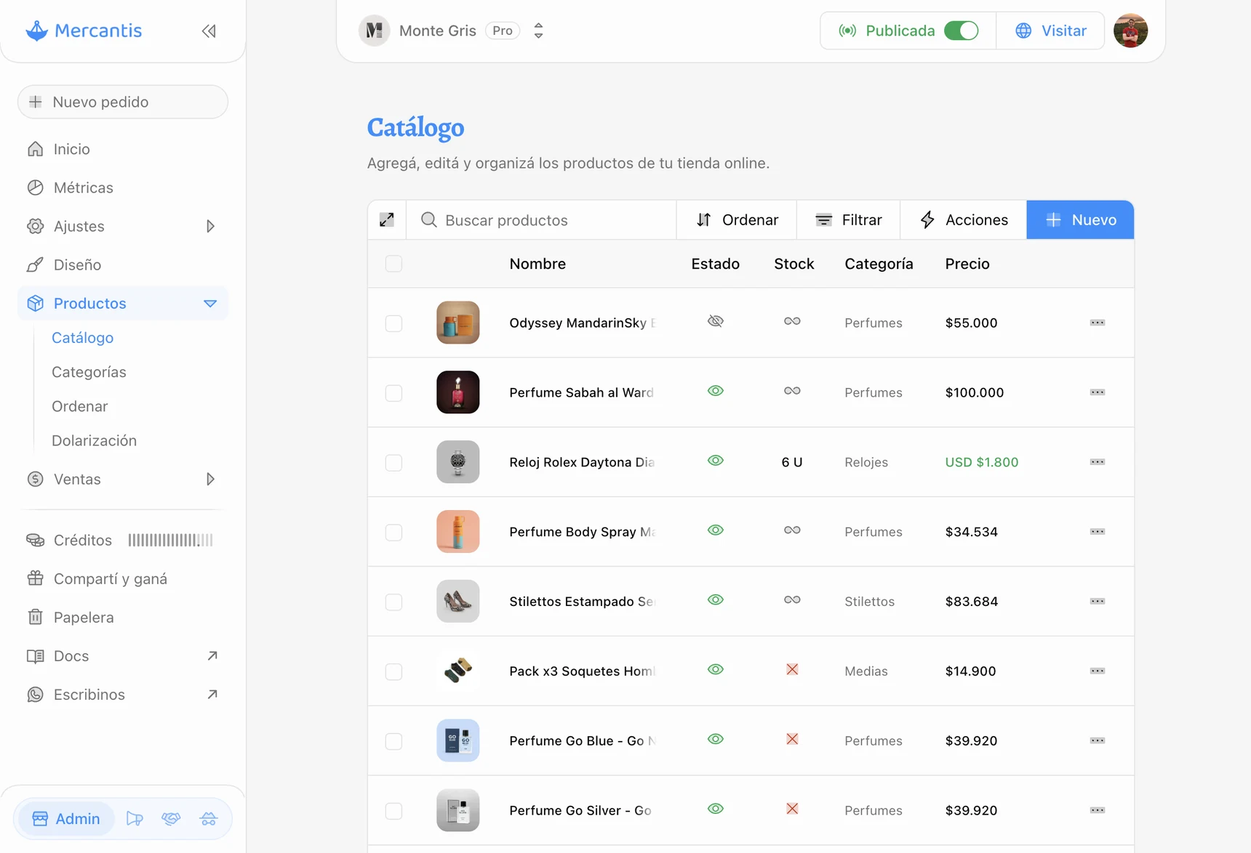The image size is (1251, 853).
Task: Select checkbox for Perfume Sabah al Ward
Action: click(x=393, y=393)
